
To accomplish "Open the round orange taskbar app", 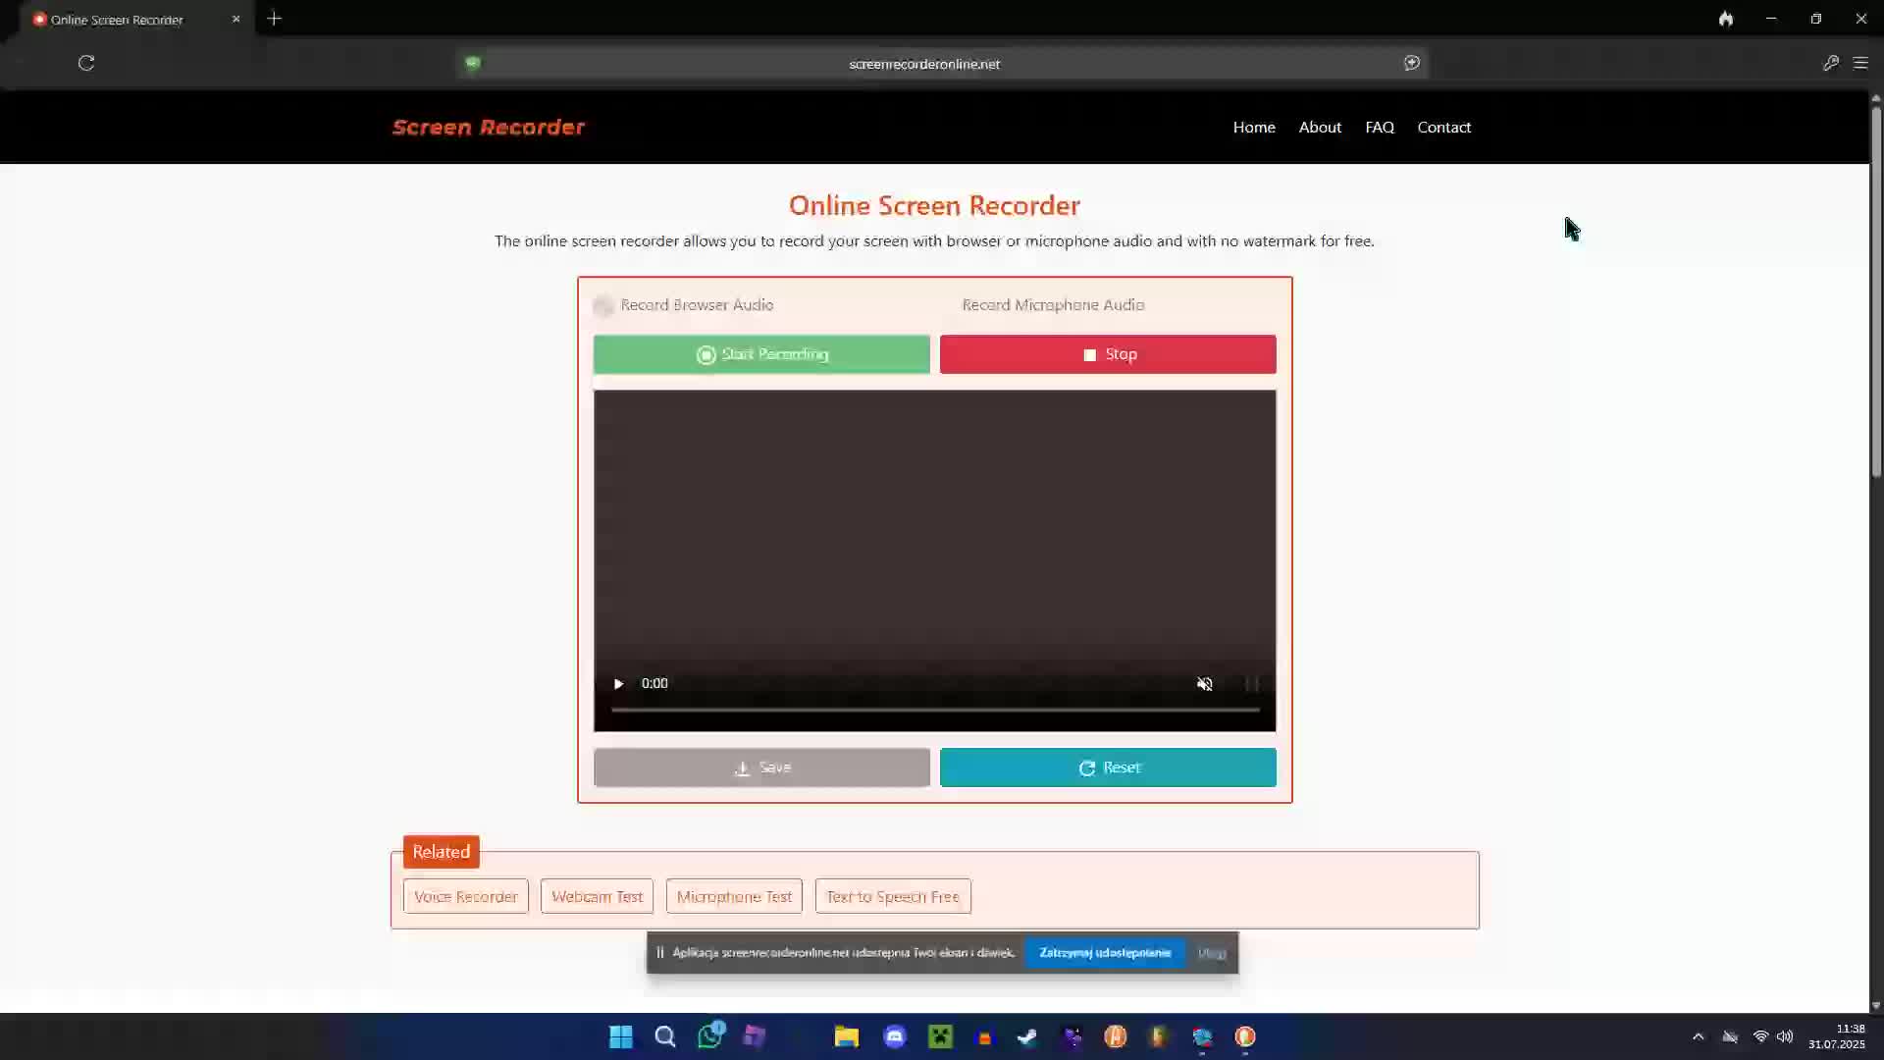I will [x=1115, y=1036].
